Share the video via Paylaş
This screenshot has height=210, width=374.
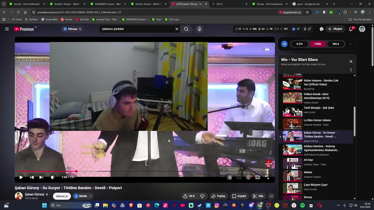pos(218,196)
